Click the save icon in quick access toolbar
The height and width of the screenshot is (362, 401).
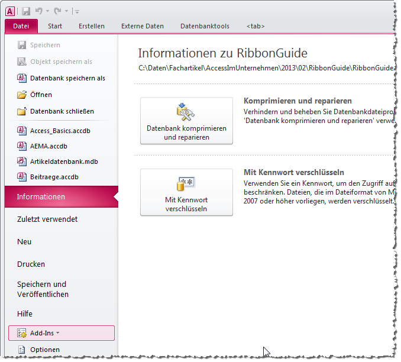(26, 11)
